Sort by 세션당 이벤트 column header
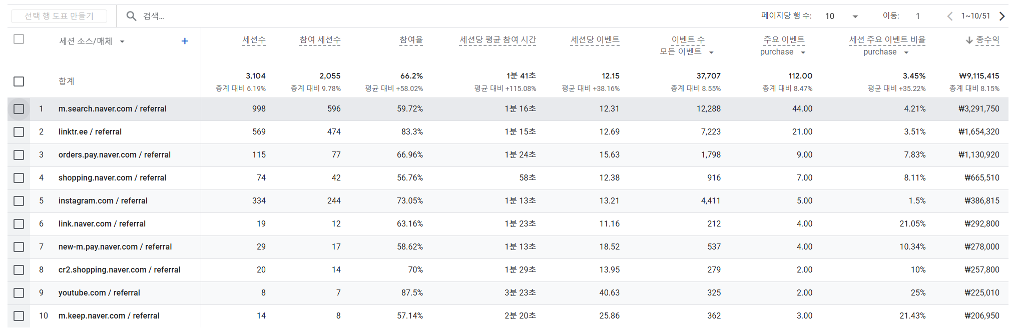 595,40
